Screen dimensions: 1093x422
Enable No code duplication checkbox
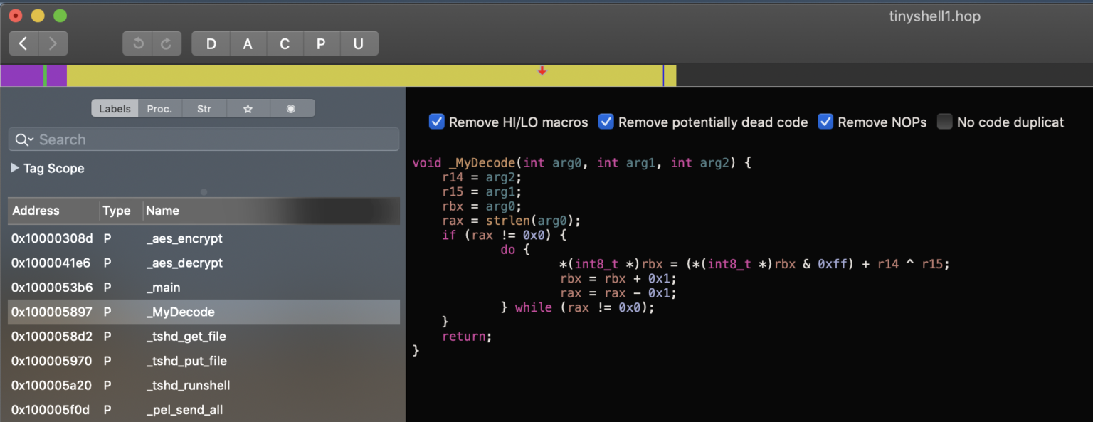point(945,122)
